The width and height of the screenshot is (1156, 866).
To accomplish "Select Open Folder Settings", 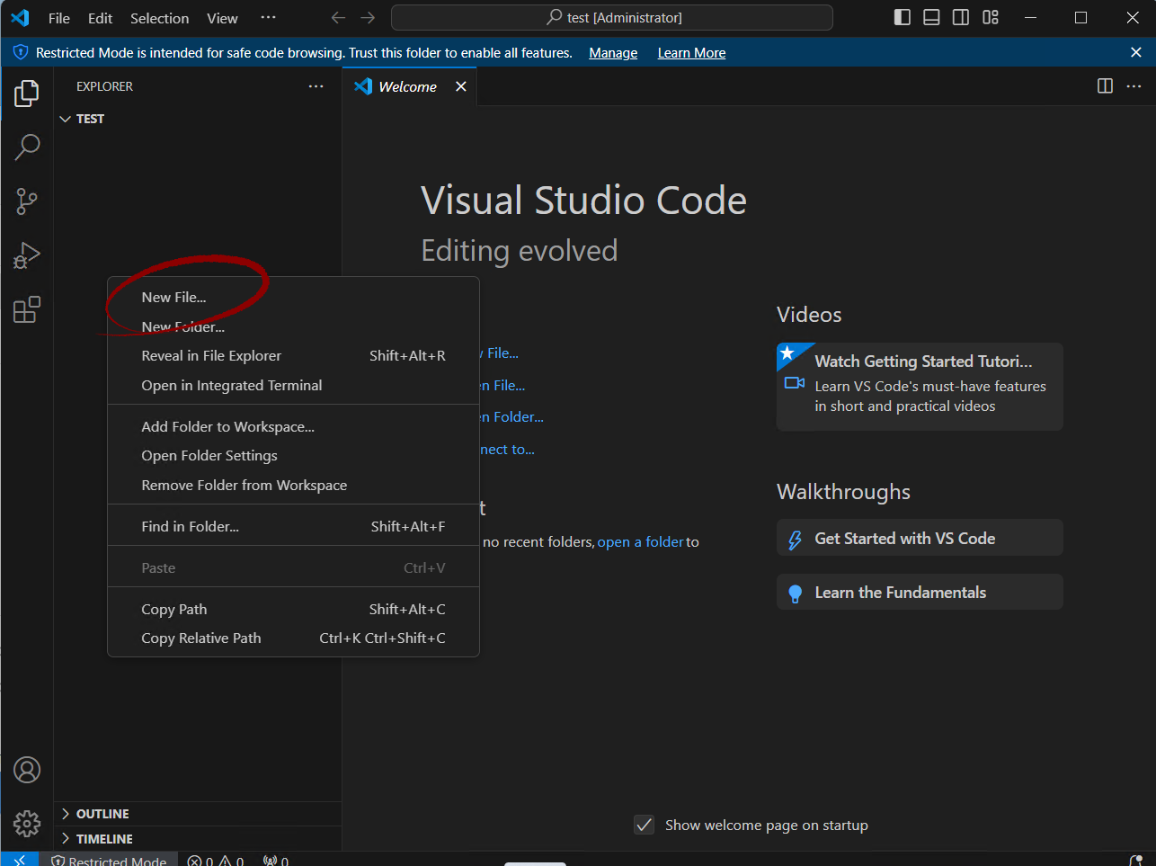I will (293, 456).
